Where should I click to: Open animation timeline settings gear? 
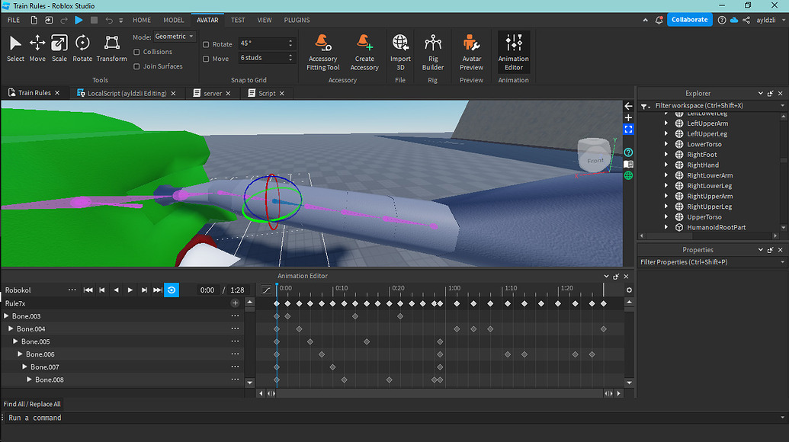pos(629,290)
